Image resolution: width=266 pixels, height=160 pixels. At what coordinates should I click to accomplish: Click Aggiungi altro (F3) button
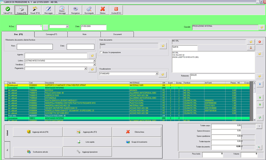click(87, 132)
